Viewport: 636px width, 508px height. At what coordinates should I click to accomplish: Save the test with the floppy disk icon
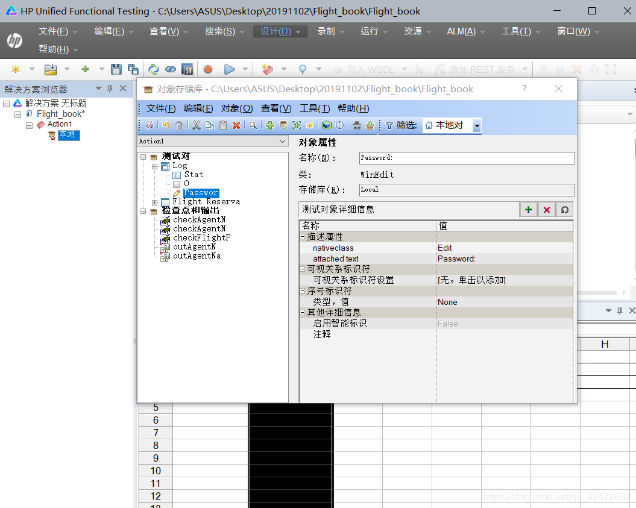(x=116, y=69)
